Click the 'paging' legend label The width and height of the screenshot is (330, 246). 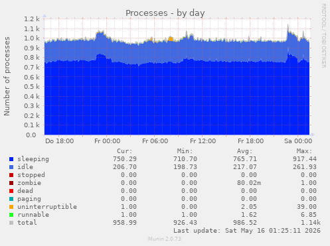click(x=29, y=199)
